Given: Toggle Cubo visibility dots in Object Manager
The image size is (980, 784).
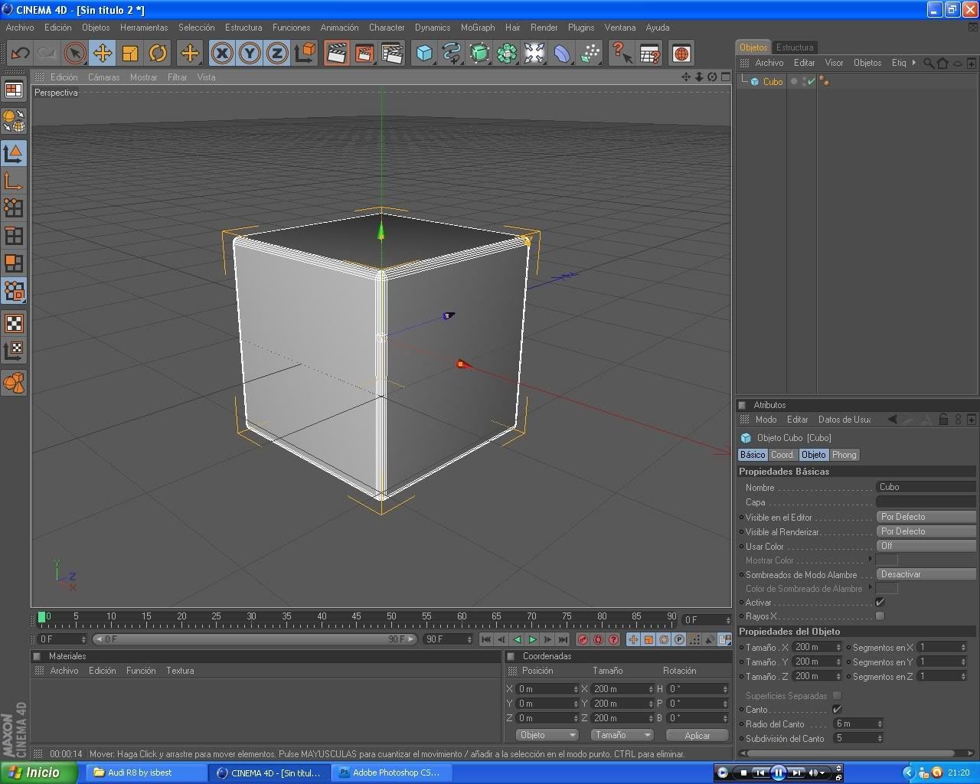Looking at the screenshot, I should 804,81.
